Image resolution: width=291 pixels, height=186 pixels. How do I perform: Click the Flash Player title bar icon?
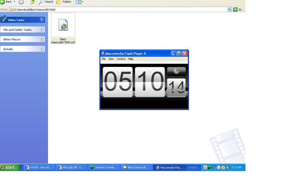(x=103, y=53)
